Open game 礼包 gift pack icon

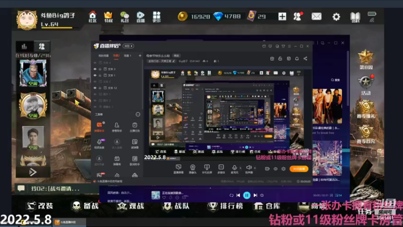coord(124,17)
